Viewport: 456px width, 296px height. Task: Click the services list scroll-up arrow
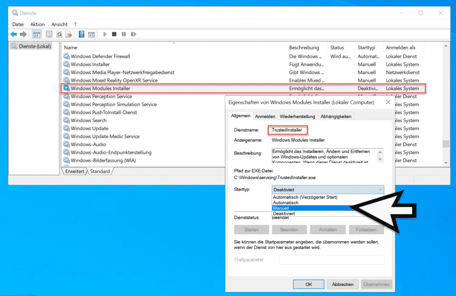point(446,46)
